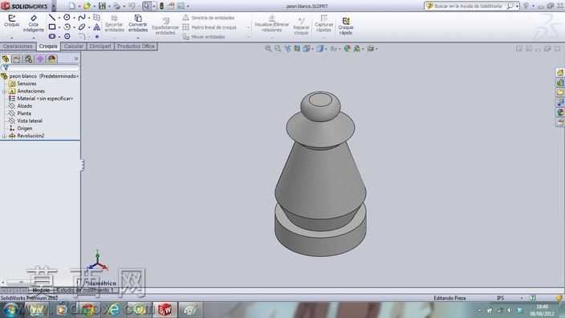The width and height of the screenshot is (565, 318).
Task: Switch to the Modelo bottom tab
Action: click(41, 290)
